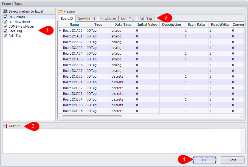Disable the COM2-NewMeter checkbox
This screenshot has height=167, width=248.
click(x=5, y=27)
